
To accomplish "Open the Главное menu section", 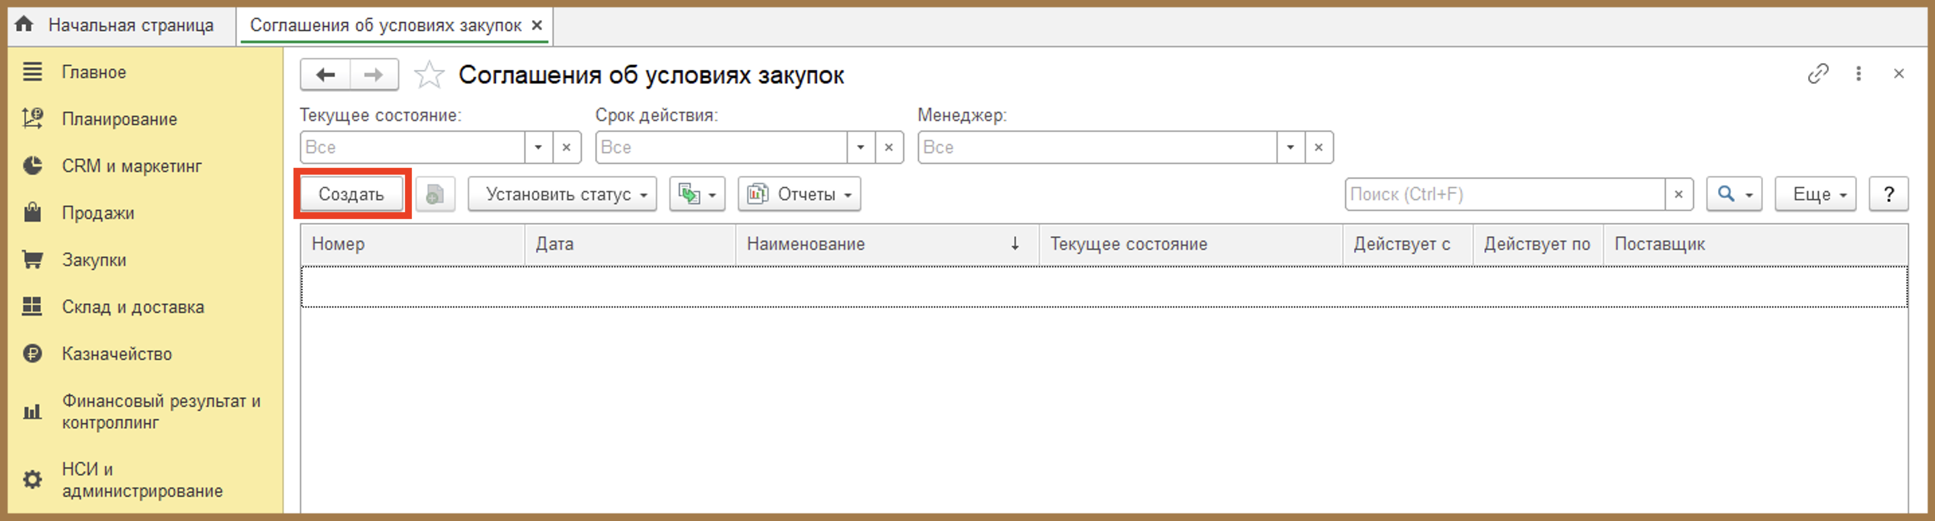I will click(94, 72).
